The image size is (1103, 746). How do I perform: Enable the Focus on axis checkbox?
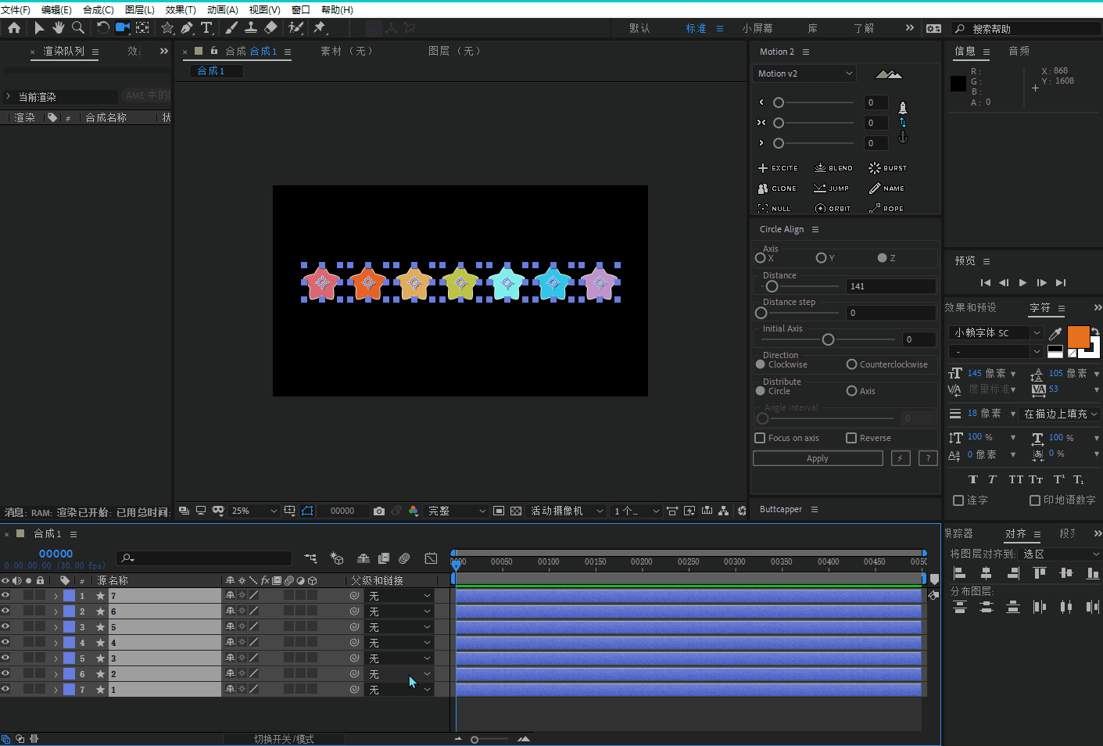(x=760, y=438)
